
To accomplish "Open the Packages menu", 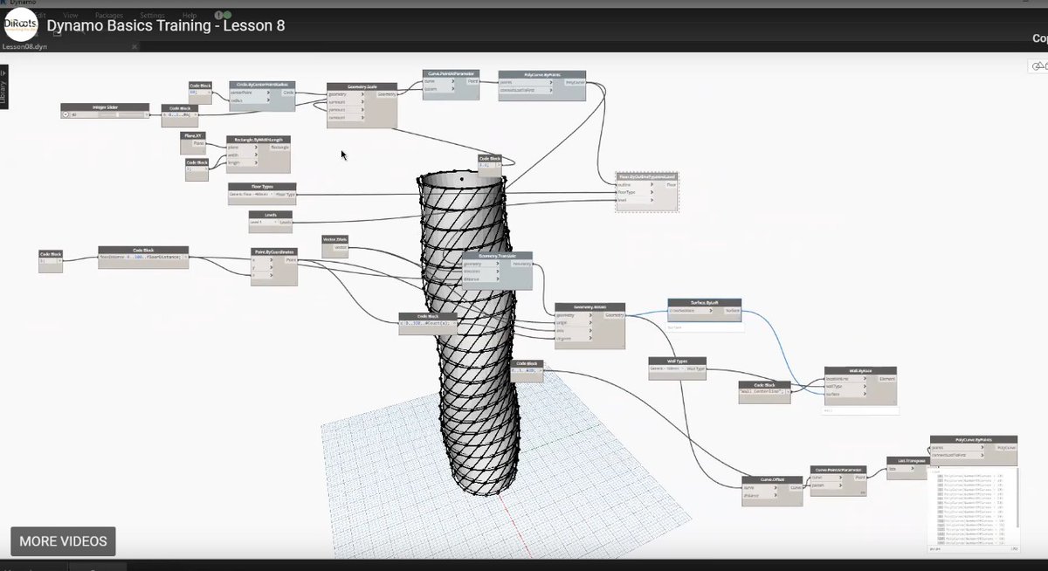I will tap(108, 16).
